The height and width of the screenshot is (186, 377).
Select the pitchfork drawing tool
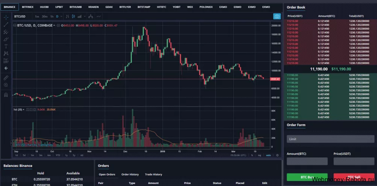(x=6, y=32)
